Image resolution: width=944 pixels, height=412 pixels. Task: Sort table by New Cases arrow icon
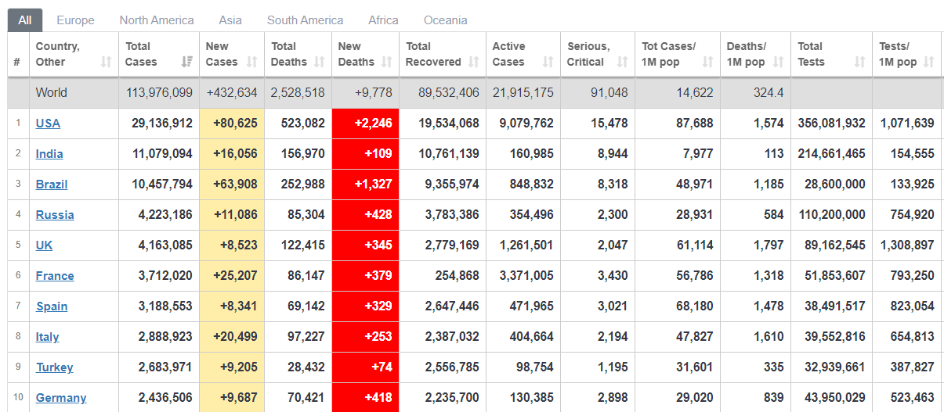(252, 62)
